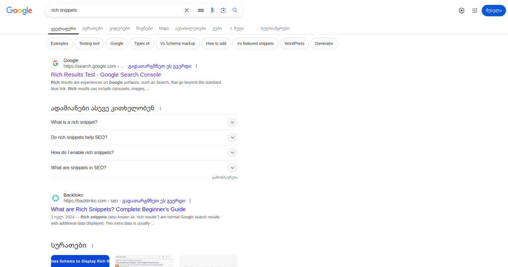Viewport: 508px width, 267px height.
Task: Search by image with Lens icon
Action: (x=223, y=10)
